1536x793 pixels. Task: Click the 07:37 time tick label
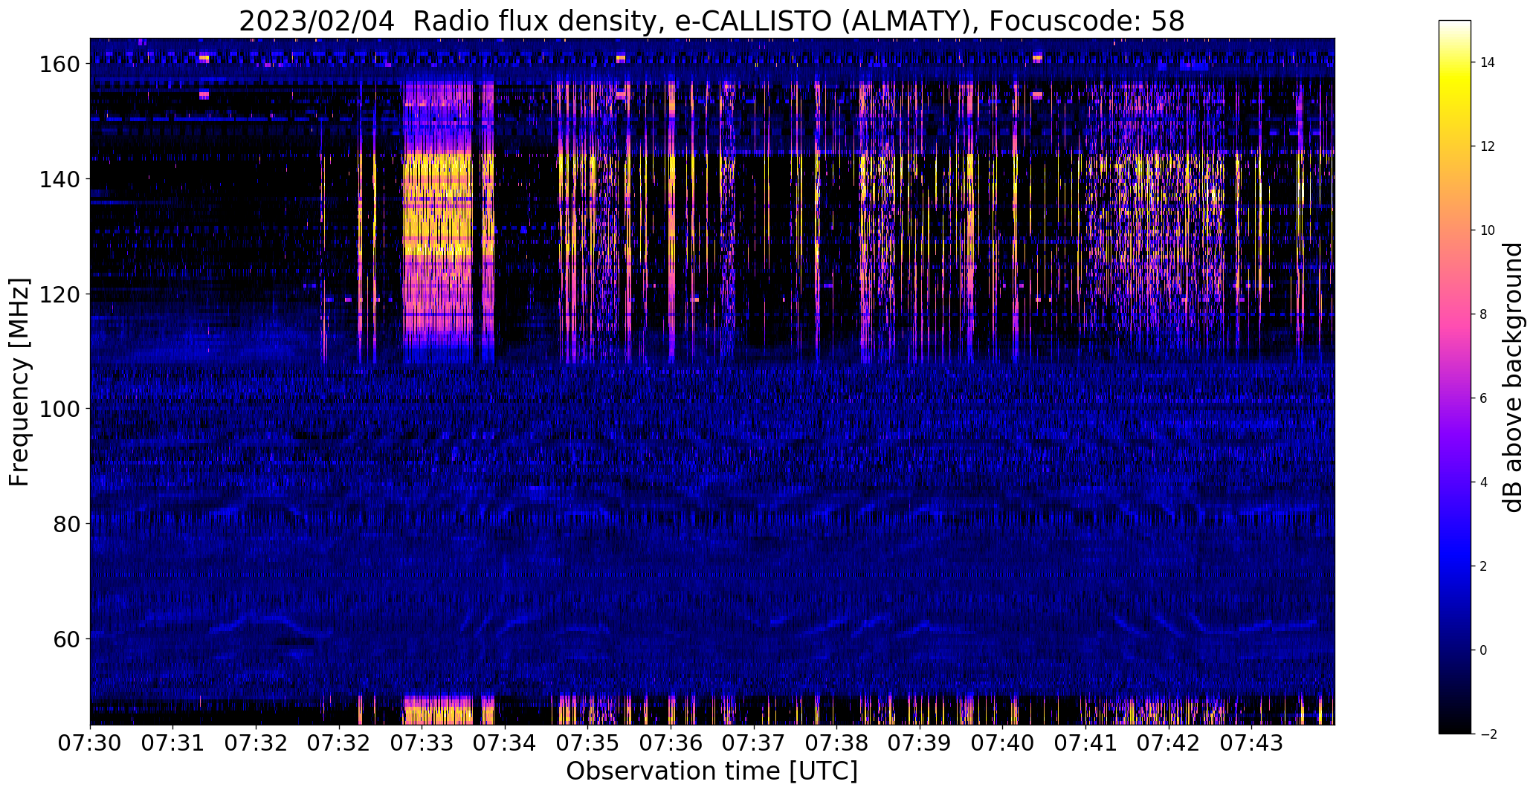pyautogui.click(x=754, y=742)
